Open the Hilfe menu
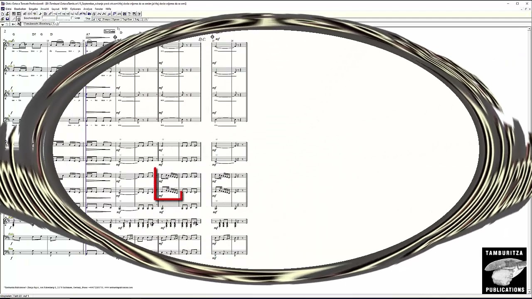 108,9
